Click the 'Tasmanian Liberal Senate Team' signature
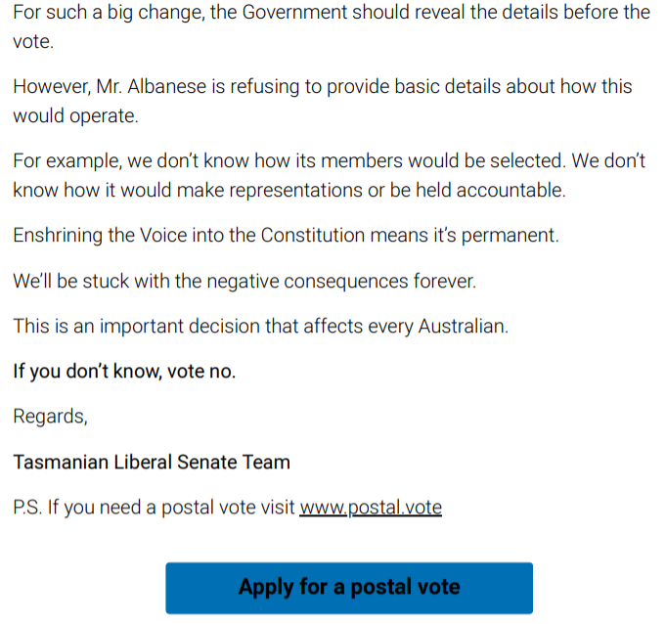Screen dimensions: 666x624 (152, 462)
